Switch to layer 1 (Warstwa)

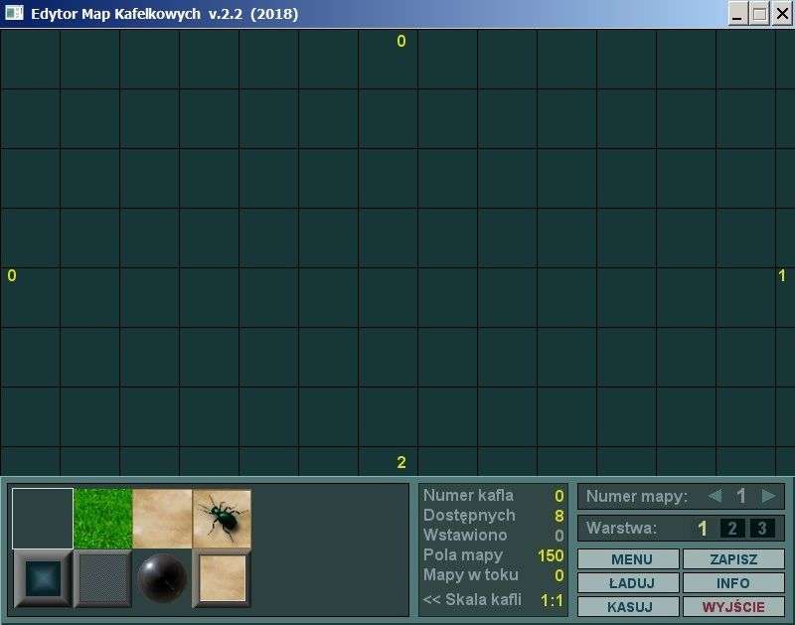(x=703, y=529)
